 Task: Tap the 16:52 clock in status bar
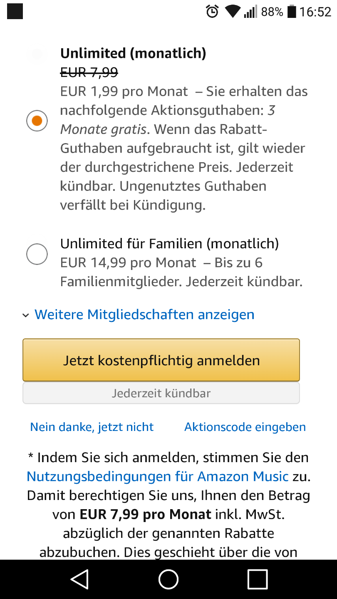(x=315, y=12)
